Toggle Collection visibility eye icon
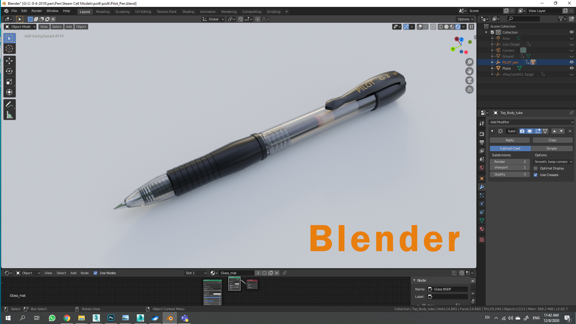This screenshot has height=324, width=576. [x=571, y=32]
